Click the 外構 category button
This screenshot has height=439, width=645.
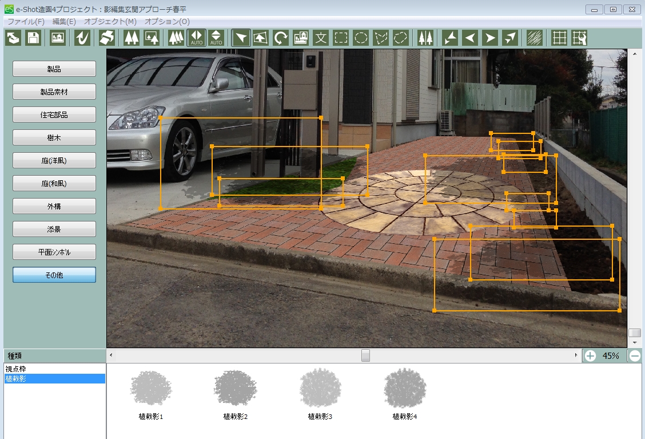pyautogui.click(x=54, y=206)
